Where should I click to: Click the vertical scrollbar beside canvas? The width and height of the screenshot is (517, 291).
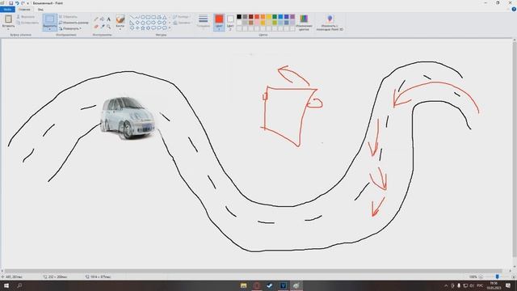(515, 149)
